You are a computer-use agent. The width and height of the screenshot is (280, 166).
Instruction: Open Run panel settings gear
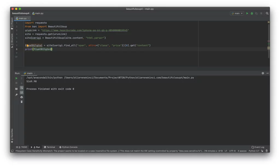(x=263, y=73)
